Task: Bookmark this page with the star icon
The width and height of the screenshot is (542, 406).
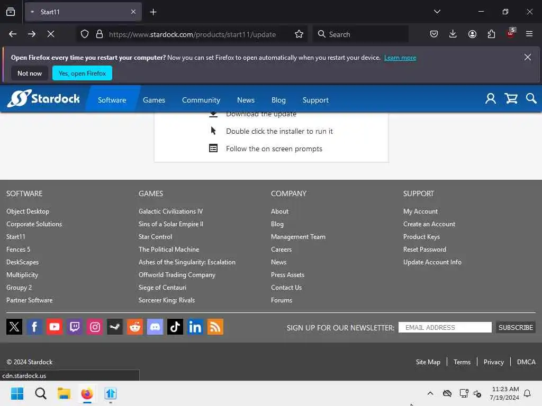Action: click(x=299, y=34)
